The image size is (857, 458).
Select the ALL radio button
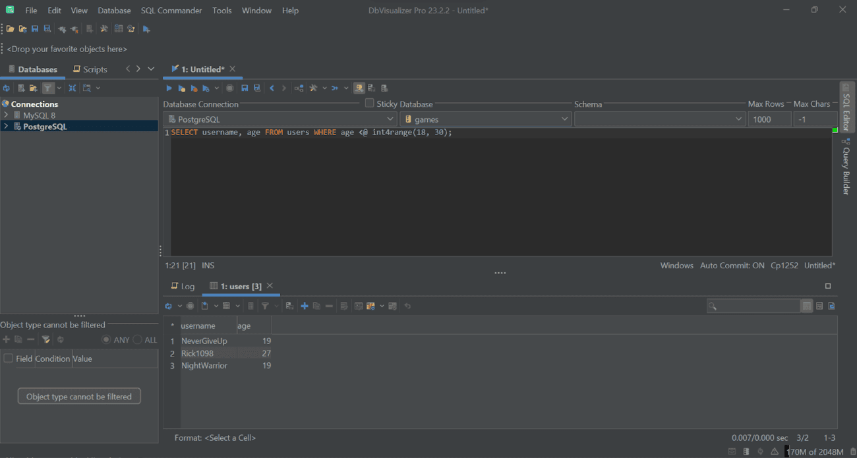tap(138, 339)
